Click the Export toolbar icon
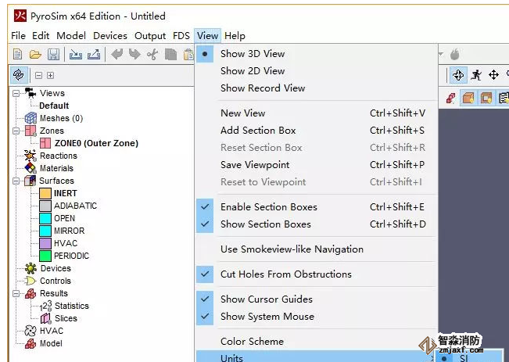Screen dimensions: 509x362 click(94, 54)
